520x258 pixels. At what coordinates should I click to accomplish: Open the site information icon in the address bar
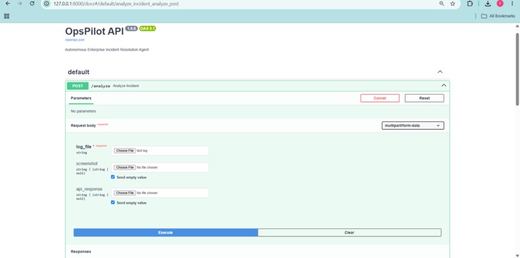pos(46,4)
